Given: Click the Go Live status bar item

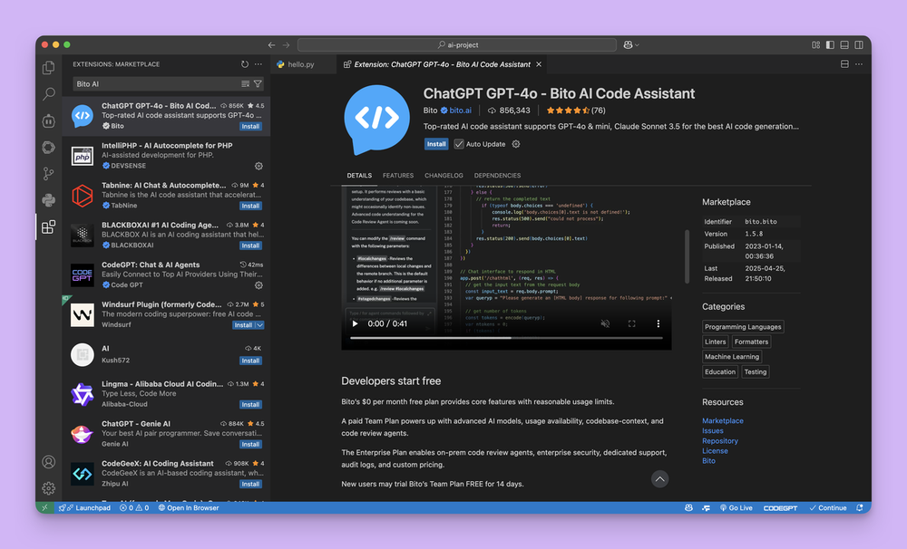Looking at the screenshot, I should pyautogui.click(x=736, y=507).
